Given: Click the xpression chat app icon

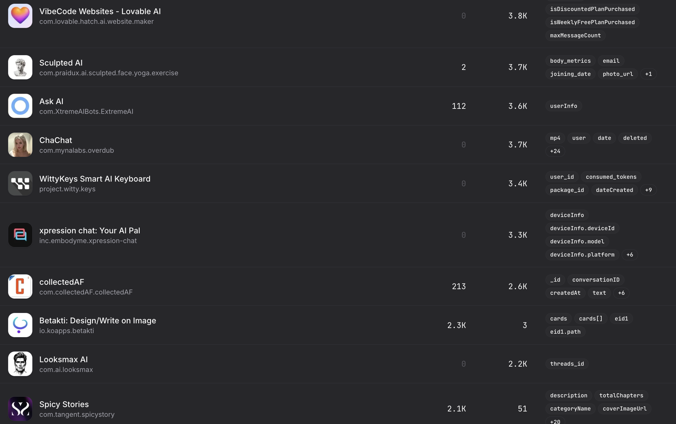Looking at the screenshot, I should [x=20, y=235].
